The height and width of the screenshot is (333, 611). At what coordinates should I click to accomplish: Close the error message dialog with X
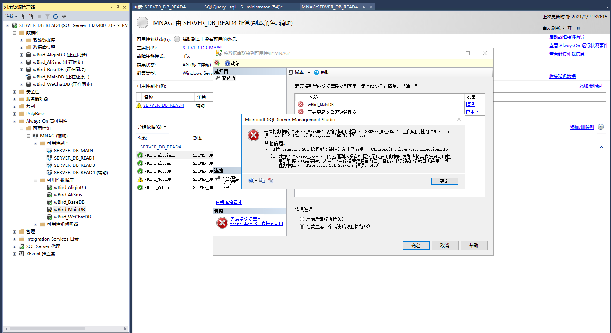pyautogui.click(x=459, y=119)
